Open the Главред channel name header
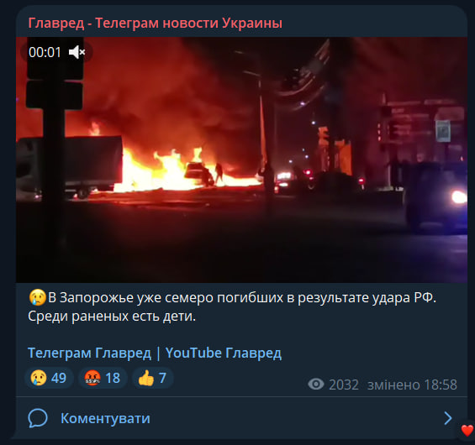This screenshot has width=475, height=445. [x=155, y=23]
